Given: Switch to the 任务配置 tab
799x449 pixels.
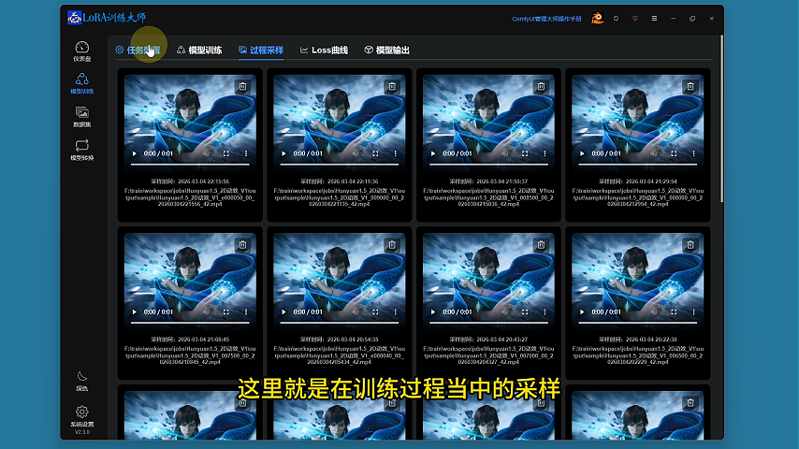Looking at the screenshot, I should coord(138,50).
